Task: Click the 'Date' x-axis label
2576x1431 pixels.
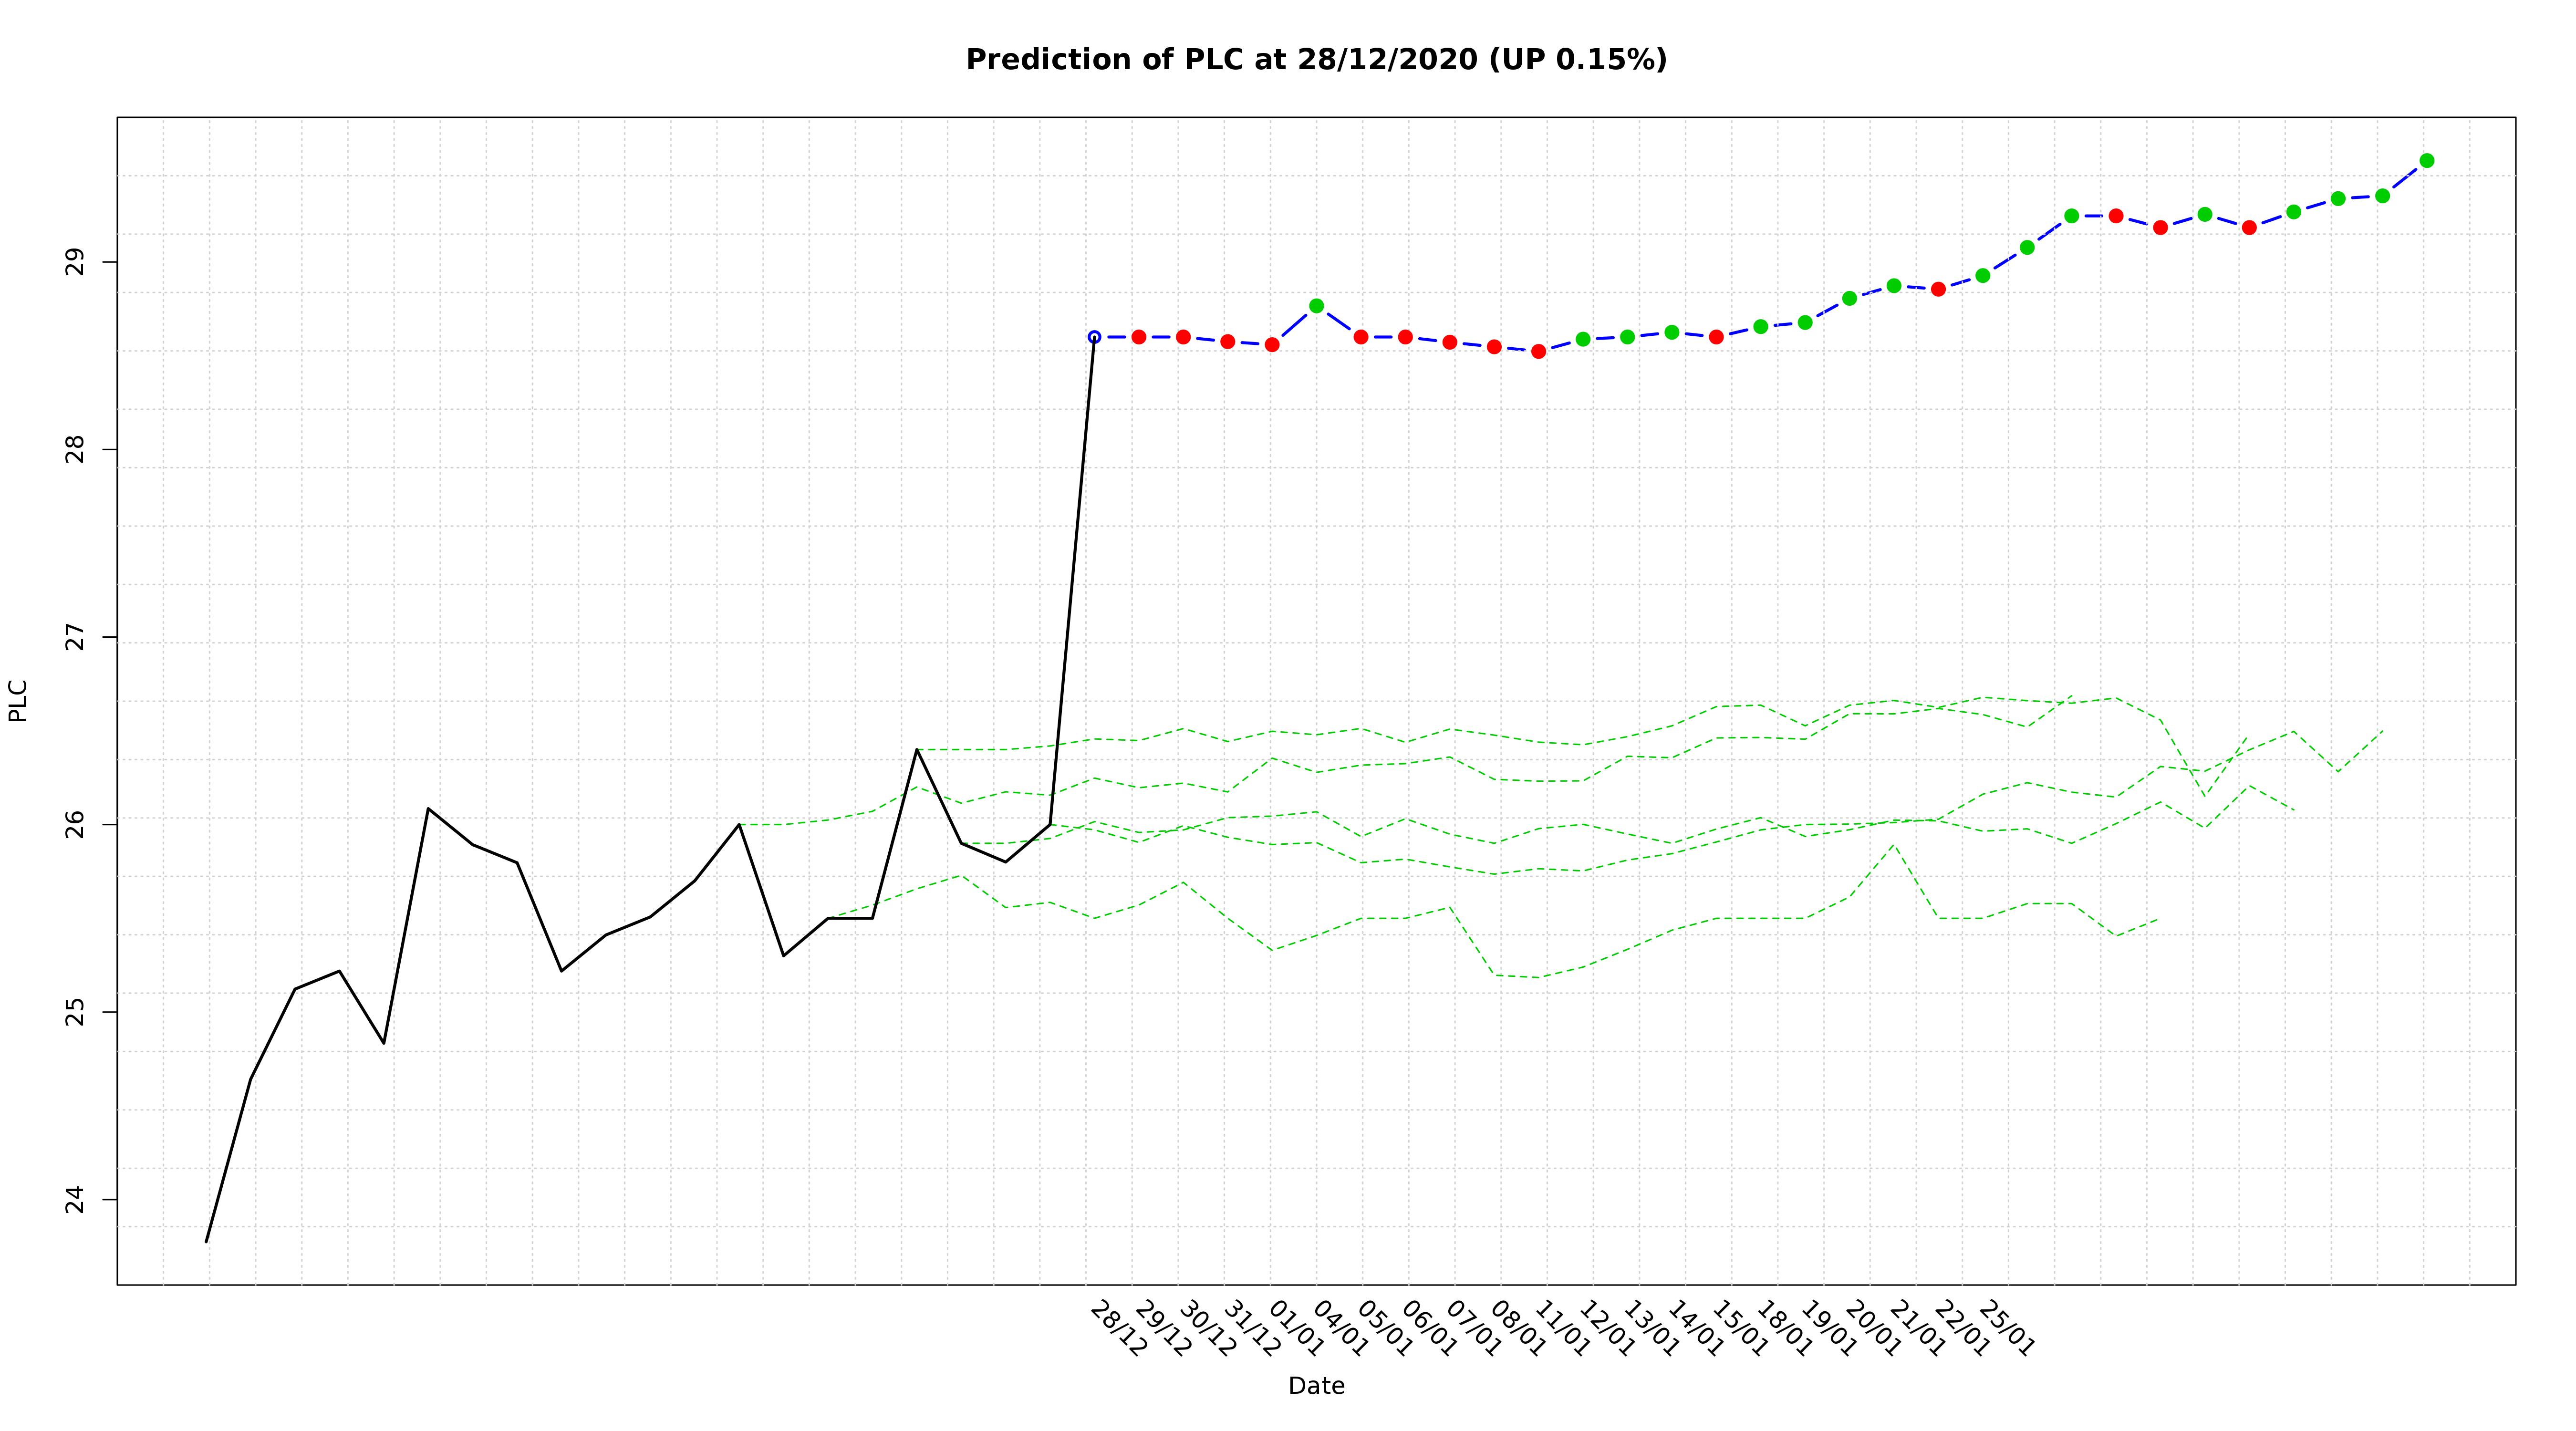Action: coord(1316,1386)
